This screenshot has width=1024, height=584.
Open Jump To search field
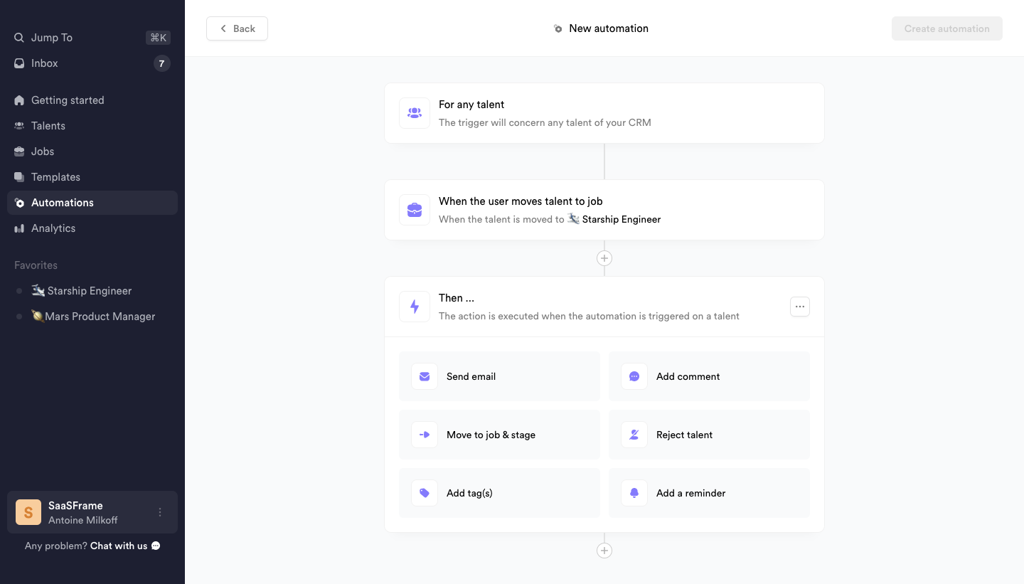[92, 38]
